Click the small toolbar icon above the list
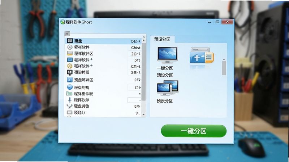Image resolution: width=289 pixels, height=162 pixels. tap(68, 33)
